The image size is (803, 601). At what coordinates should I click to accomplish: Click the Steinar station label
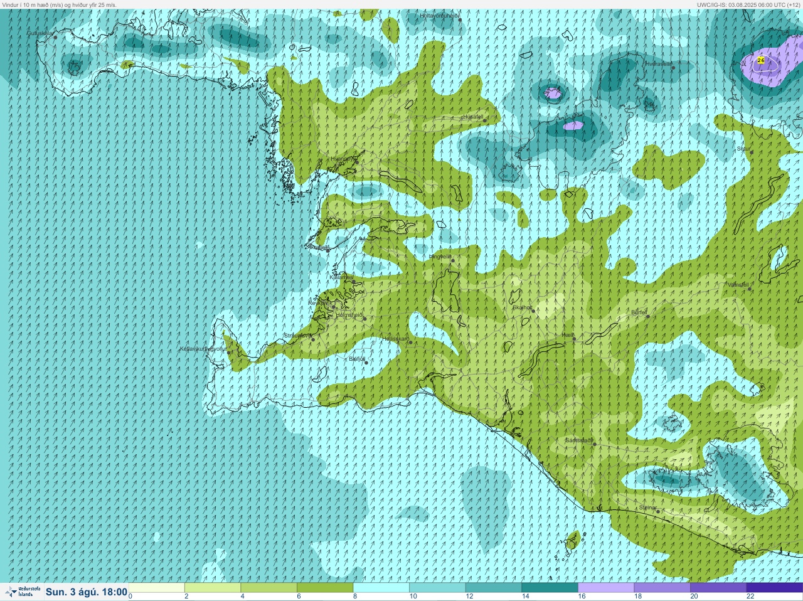pyautogui.click(x=647, y=508)
